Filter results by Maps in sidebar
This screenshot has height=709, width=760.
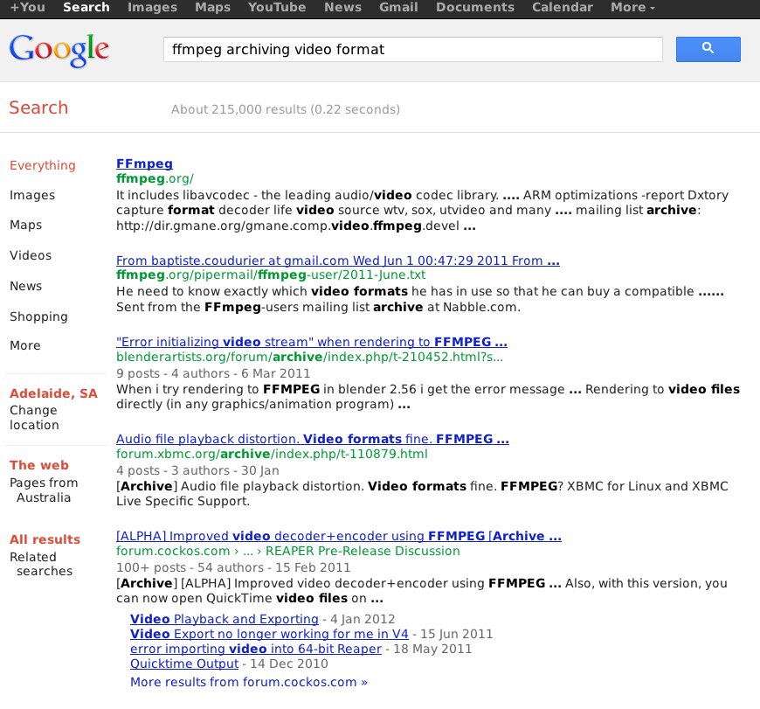tap(25, 225)
